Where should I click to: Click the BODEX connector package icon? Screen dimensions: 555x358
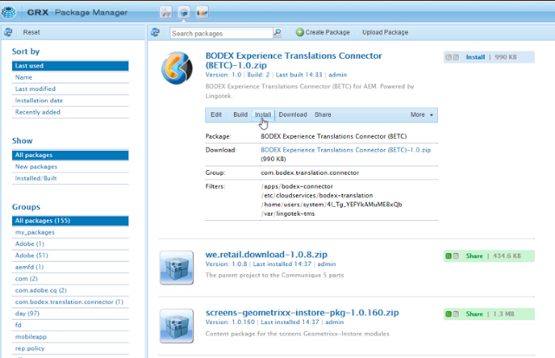177,69
